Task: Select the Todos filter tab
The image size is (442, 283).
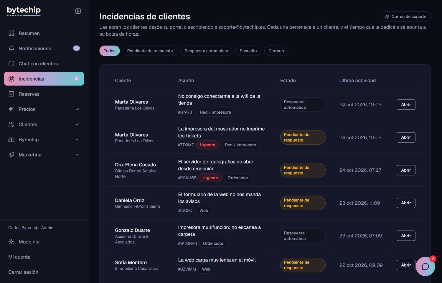Action: pyautogui.click(x=110, y=51)
